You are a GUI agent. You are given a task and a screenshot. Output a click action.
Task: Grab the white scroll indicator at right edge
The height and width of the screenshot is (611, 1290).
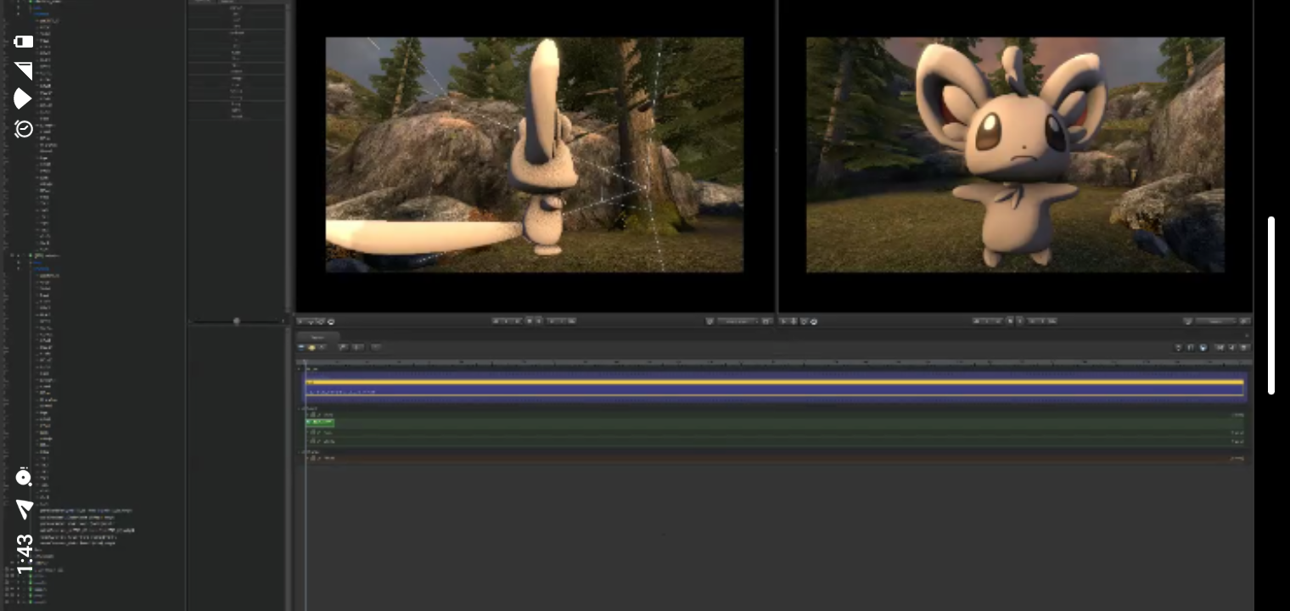tap(1270, 305)
